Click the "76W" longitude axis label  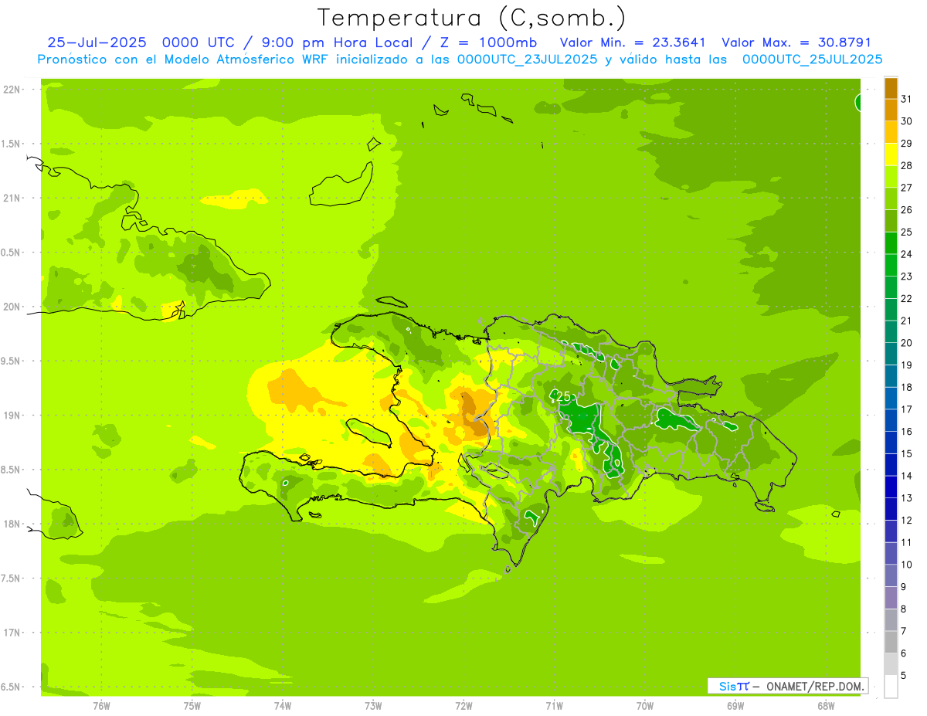coord(101,706)
